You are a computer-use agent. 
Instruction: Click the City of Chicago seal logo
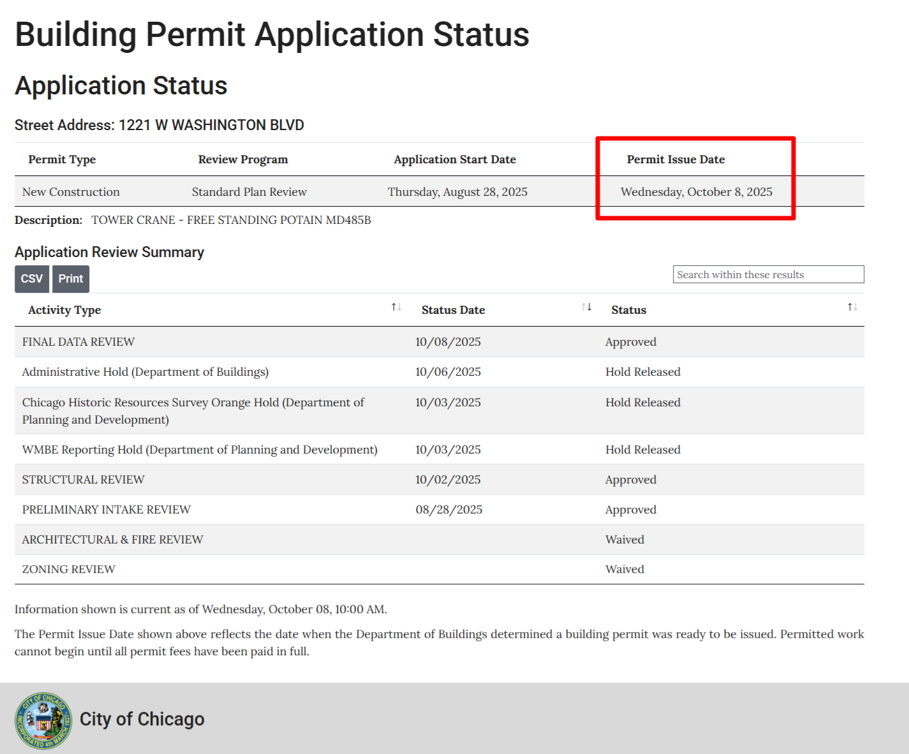click(43, 720)
